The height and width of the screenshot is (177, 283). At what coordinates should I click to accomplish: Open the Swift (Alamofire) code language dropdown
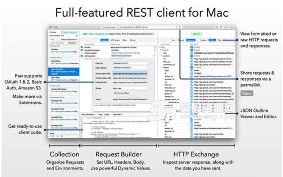(x=88, y=115)
